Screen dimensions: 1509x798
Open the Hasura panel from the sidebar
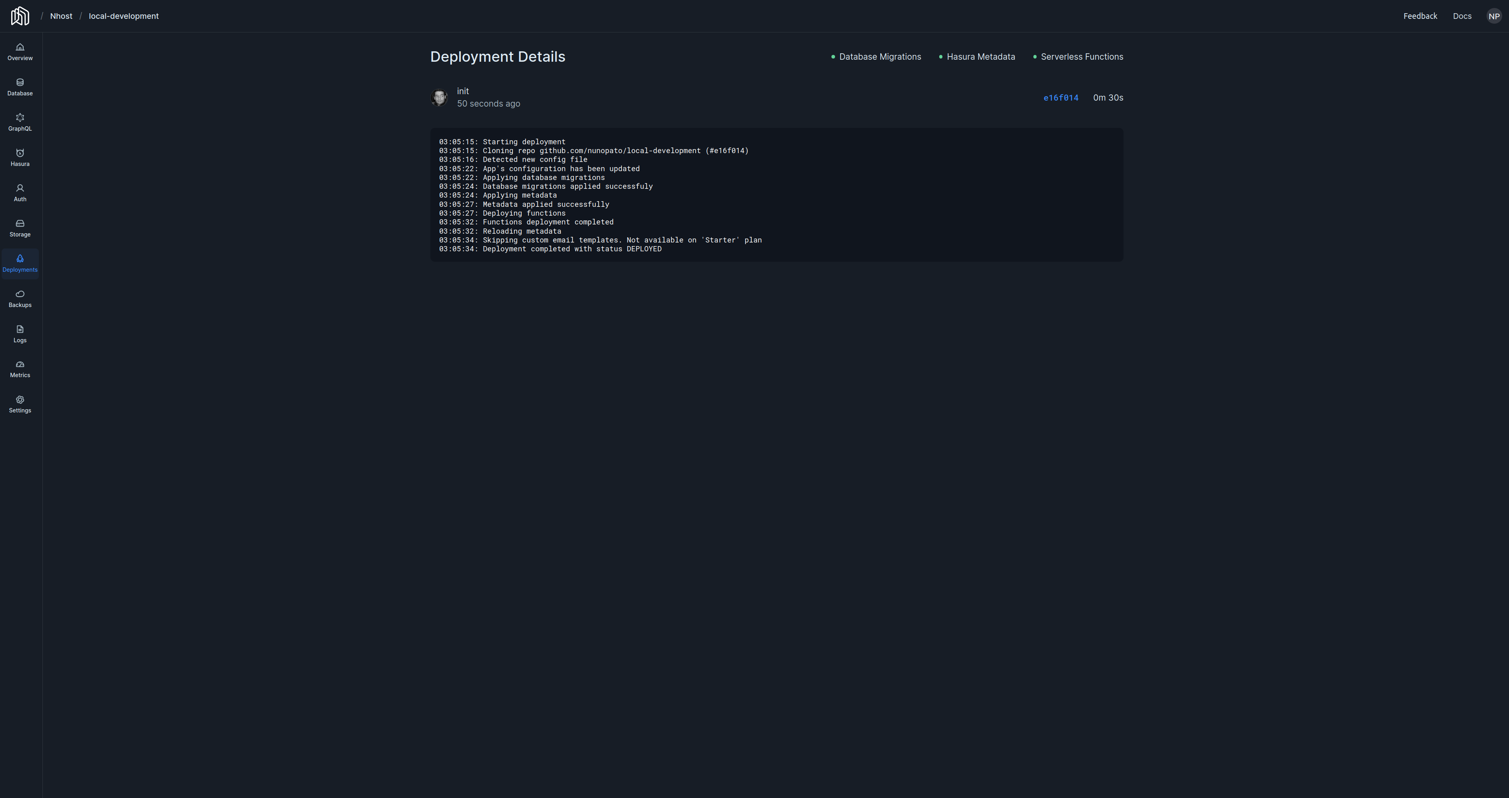[x=20, y=158]
